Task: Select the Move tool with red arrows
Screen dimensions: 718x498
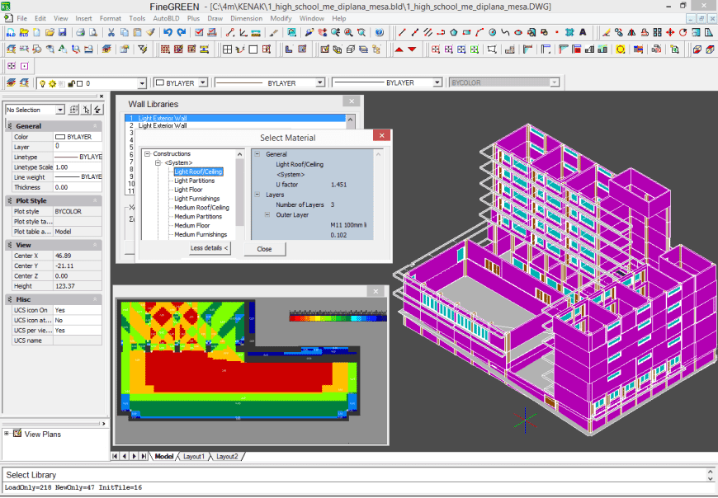Action: 670,32
